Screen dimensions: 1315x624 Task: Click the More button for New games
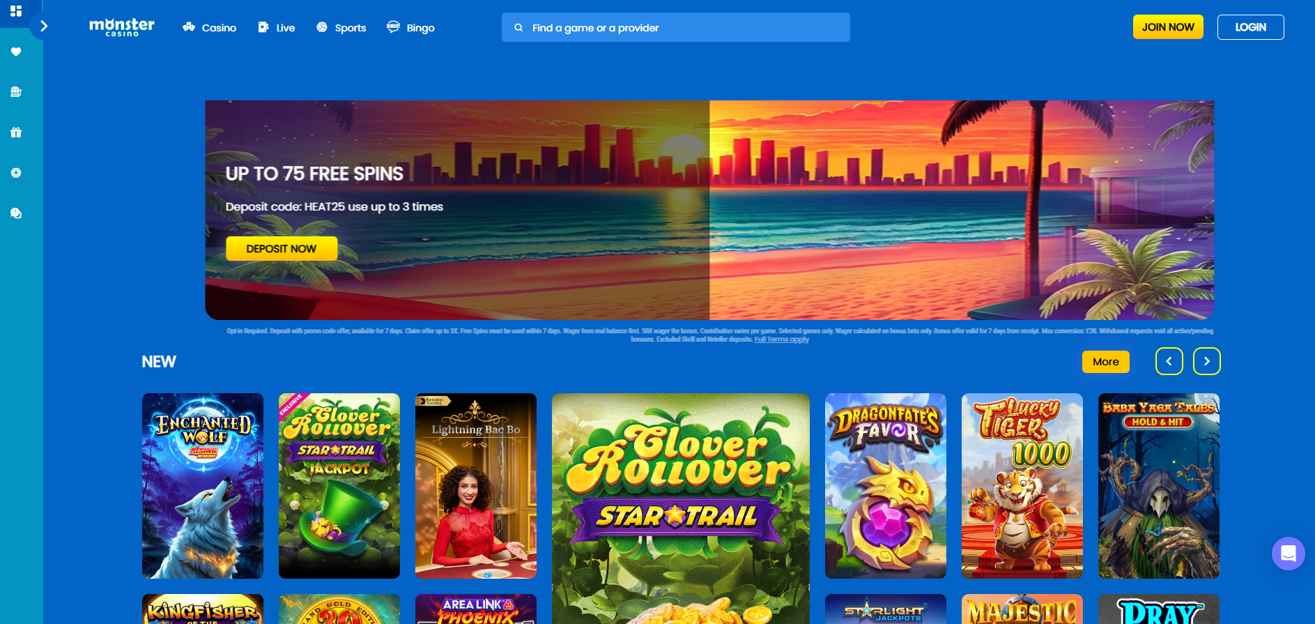coord(1106,362)
